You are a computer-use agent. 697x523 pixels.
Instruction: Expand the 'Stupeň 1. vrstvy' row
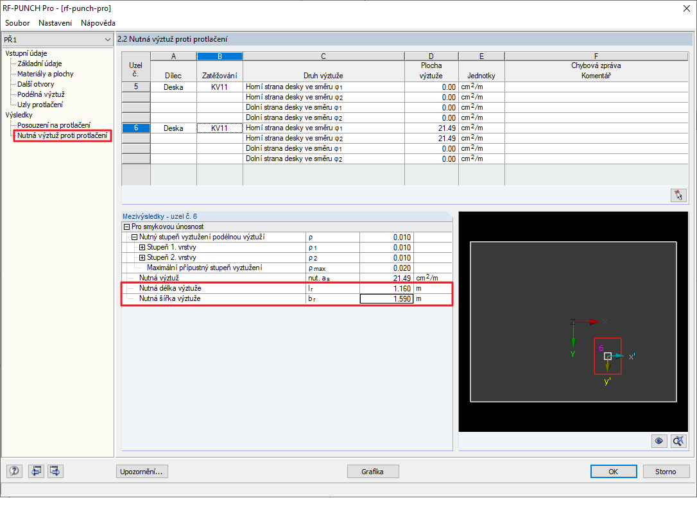pyautogui.click(x=142, y=248)
